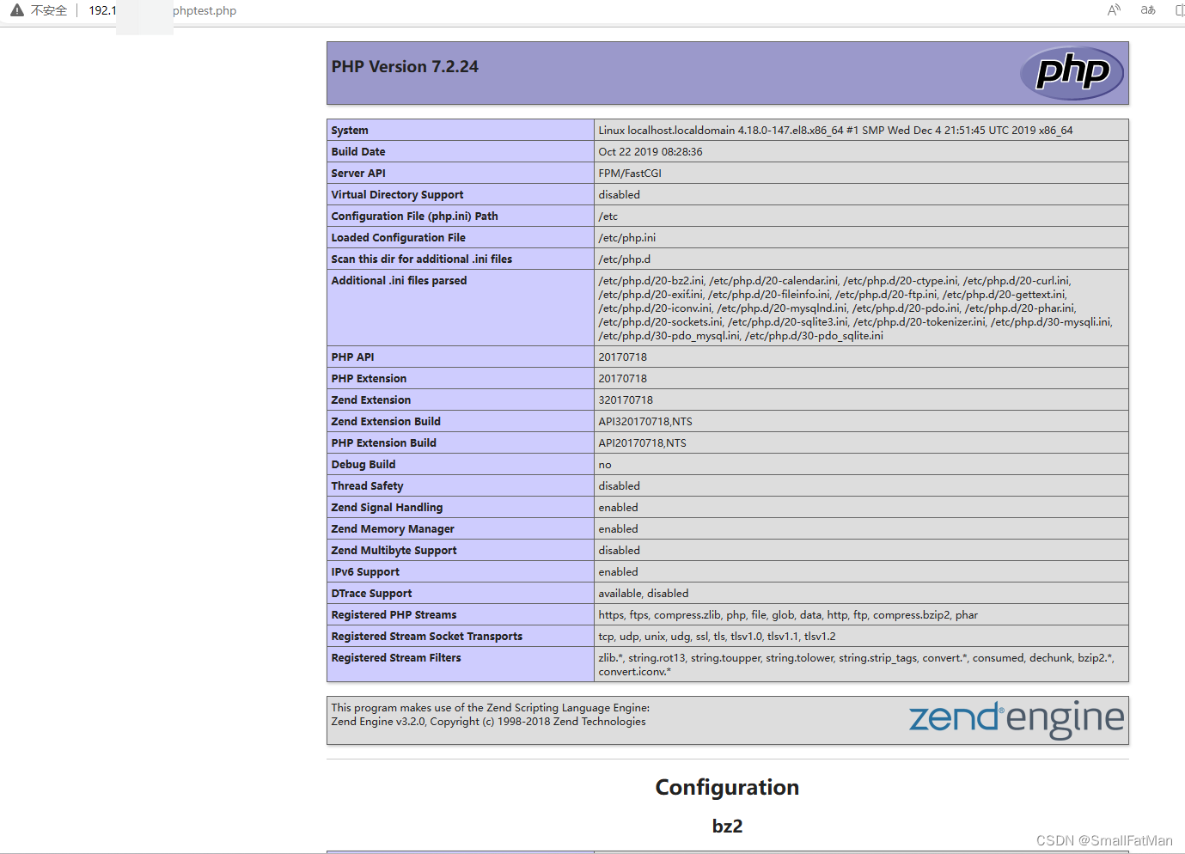Click the https, ftps, compress.zlib streams value

788,614
